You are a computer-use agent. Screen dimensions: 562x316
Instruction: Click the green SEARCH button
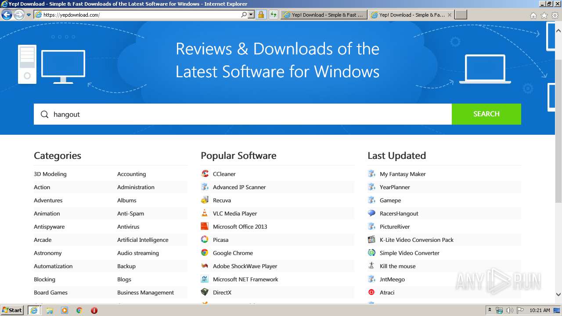[486, 114]
